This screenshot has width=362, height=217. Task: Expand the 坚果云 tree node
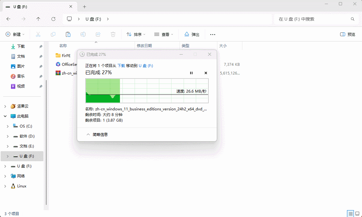coord(5,106)
